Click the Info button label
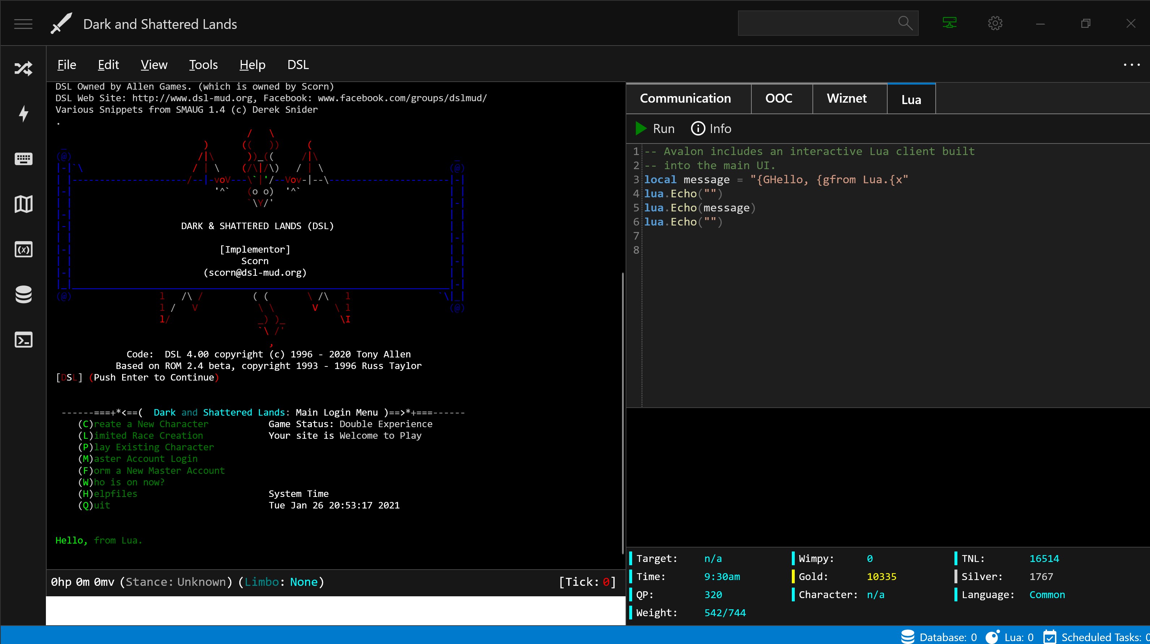Viewport: 1150px width, 644px height. pyautogui.click(x=720, y=129)
